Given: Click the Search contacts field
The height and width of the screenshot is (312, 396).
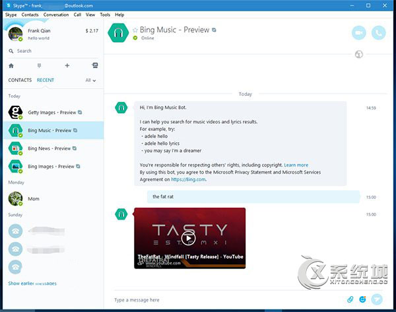Looking at the screenshot, I should [53, 51].
